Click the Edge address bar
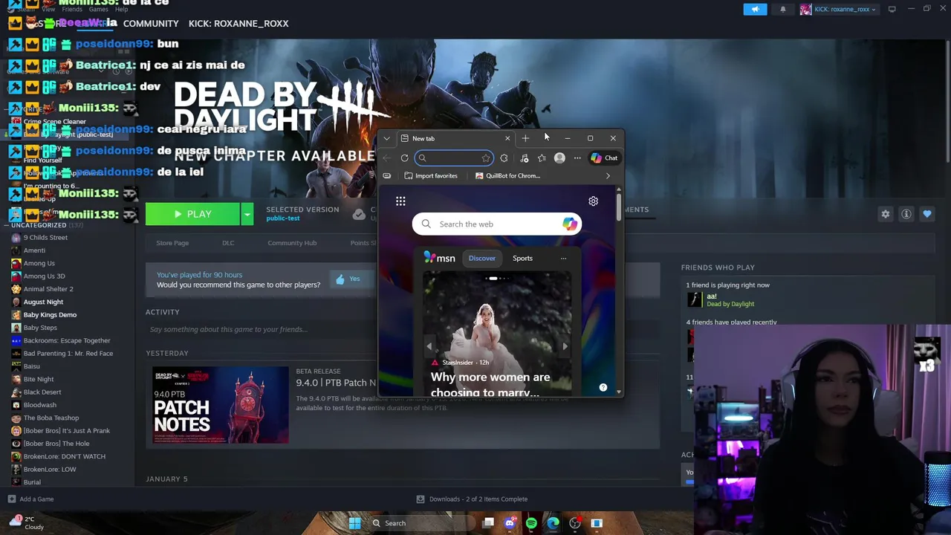951x535 pixels. pos(453,158)
